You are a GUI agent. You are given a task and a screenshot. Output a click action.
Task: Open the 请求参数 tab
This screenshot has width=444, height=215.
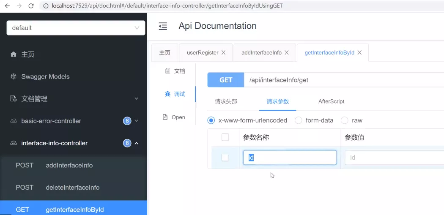[x=277, y=101]
